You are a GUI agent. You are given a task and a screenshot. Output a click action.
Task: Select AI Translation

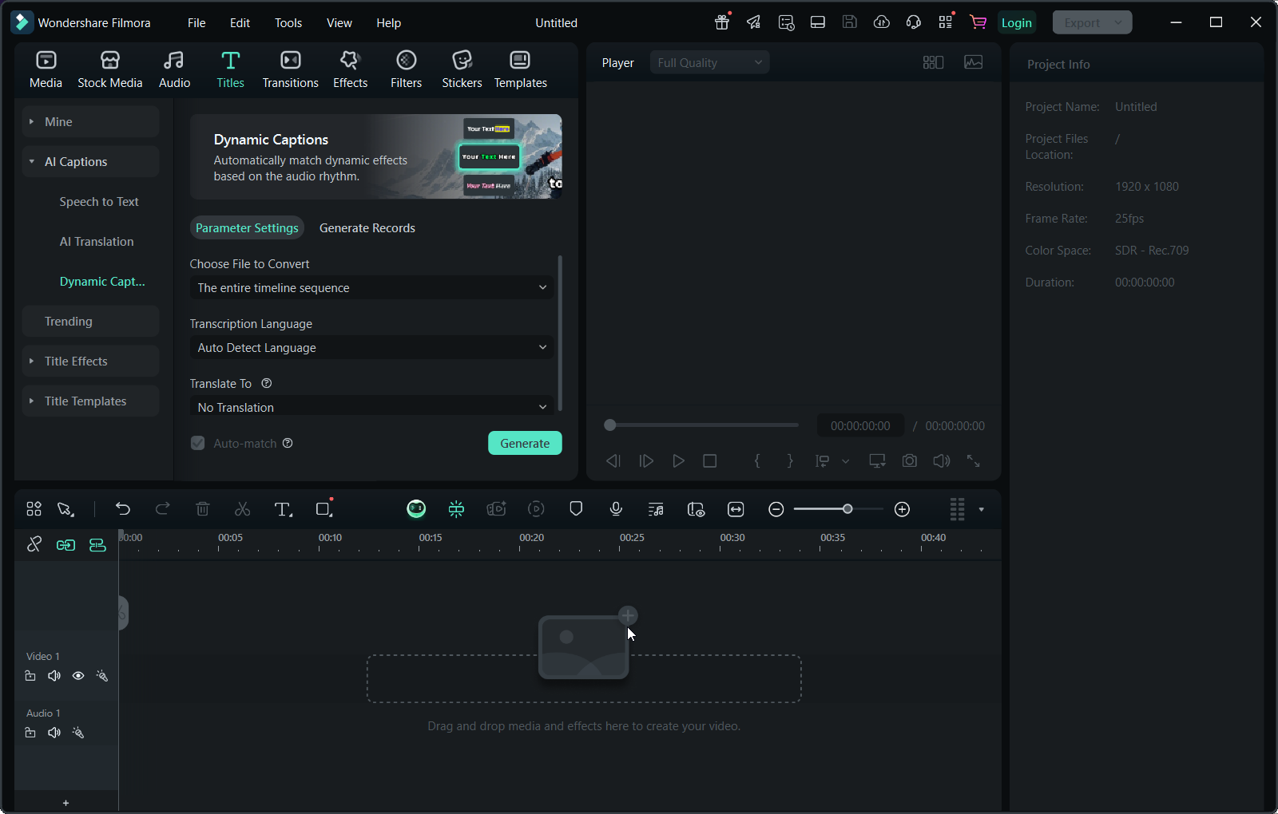point(97,242)
